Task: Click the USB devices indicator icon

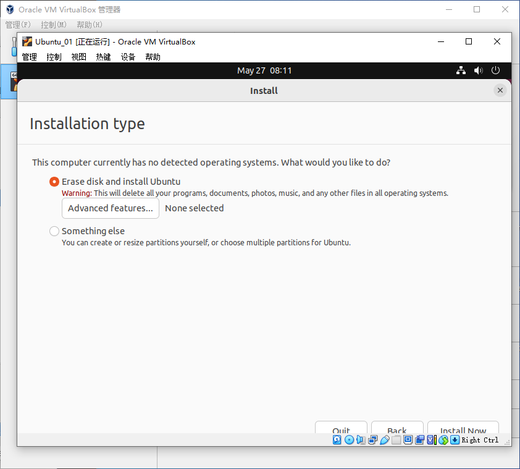Action: pos(384,440)
